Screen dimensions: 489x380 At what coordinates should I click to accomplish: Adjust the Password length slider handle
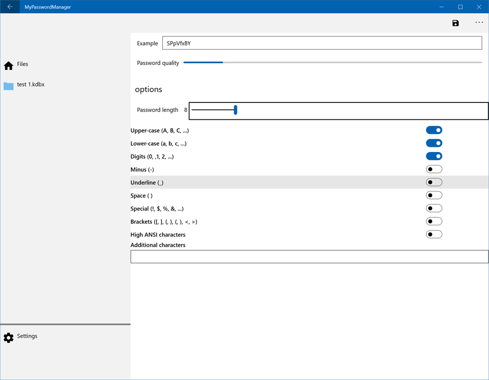tap(235, 110)
